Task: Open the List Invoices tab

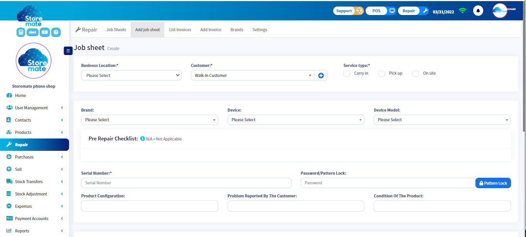Action: pos(180,30)
